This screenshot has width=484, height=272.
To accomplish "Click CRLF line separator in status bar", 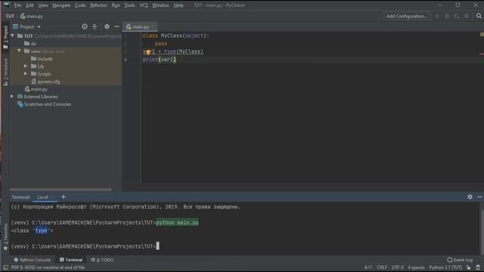I will tap(382, 267).
